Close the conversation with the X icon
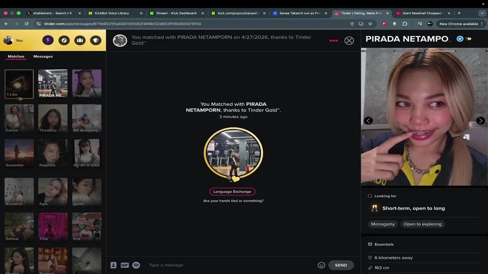 [349, 40]
